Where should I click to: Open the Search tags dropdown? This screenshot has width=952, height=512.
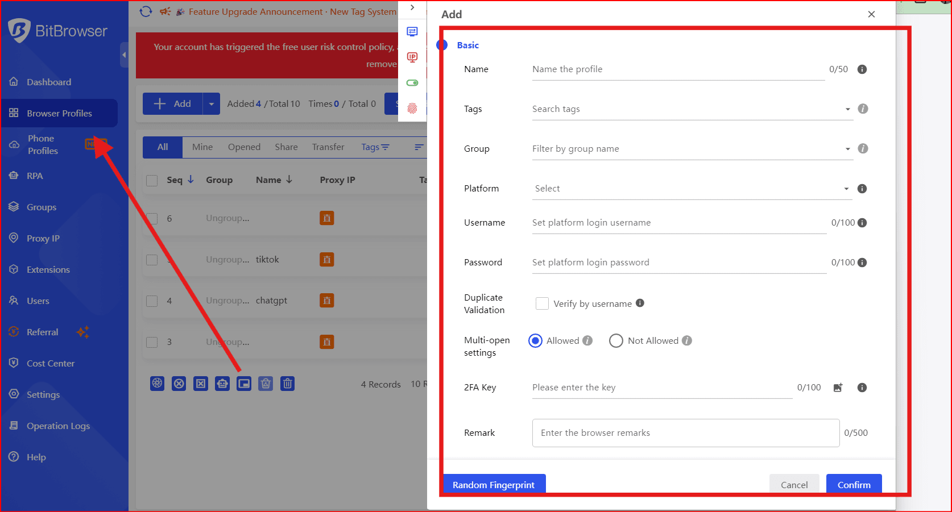691,109
